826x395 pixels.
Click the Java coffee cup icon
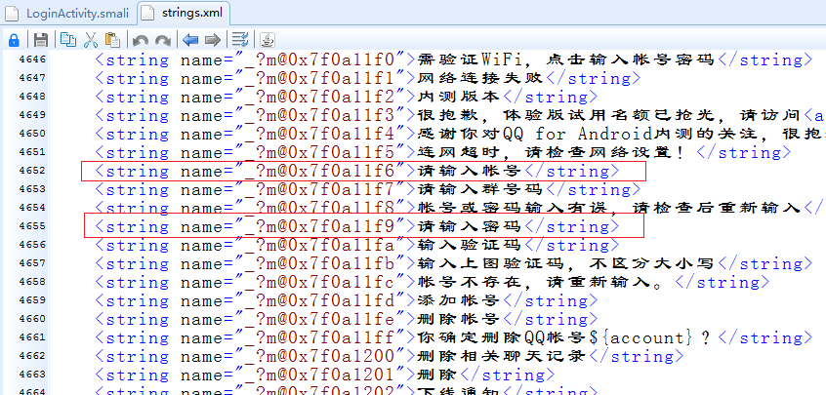click(x=268, y=39)
